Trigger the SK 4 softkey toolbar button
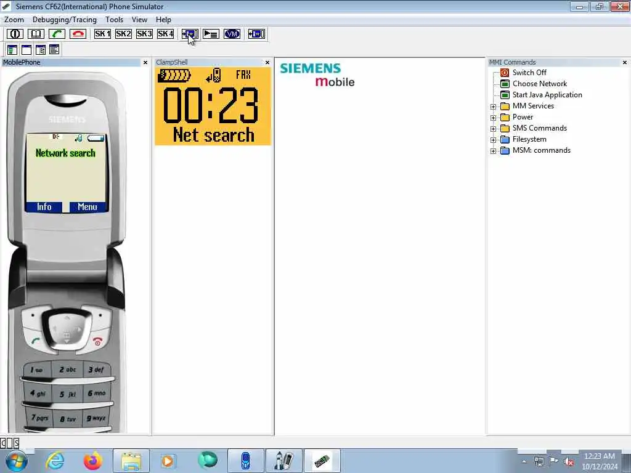This screenshot has height=473, width=631. point(165,34)
